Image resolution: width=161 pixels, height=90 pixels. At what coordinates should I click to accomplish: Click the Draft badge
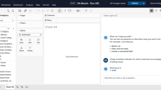(x=73, y=3)
